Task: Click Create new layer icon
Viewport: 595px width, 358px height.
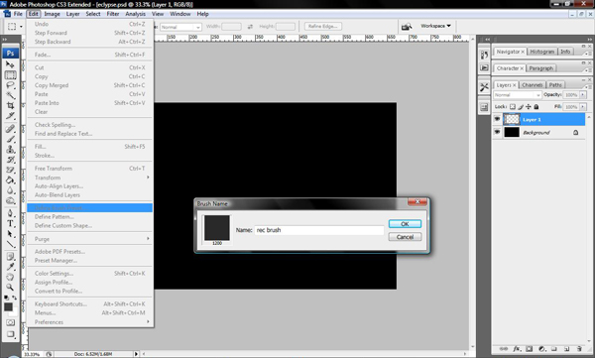Action: 566,348
